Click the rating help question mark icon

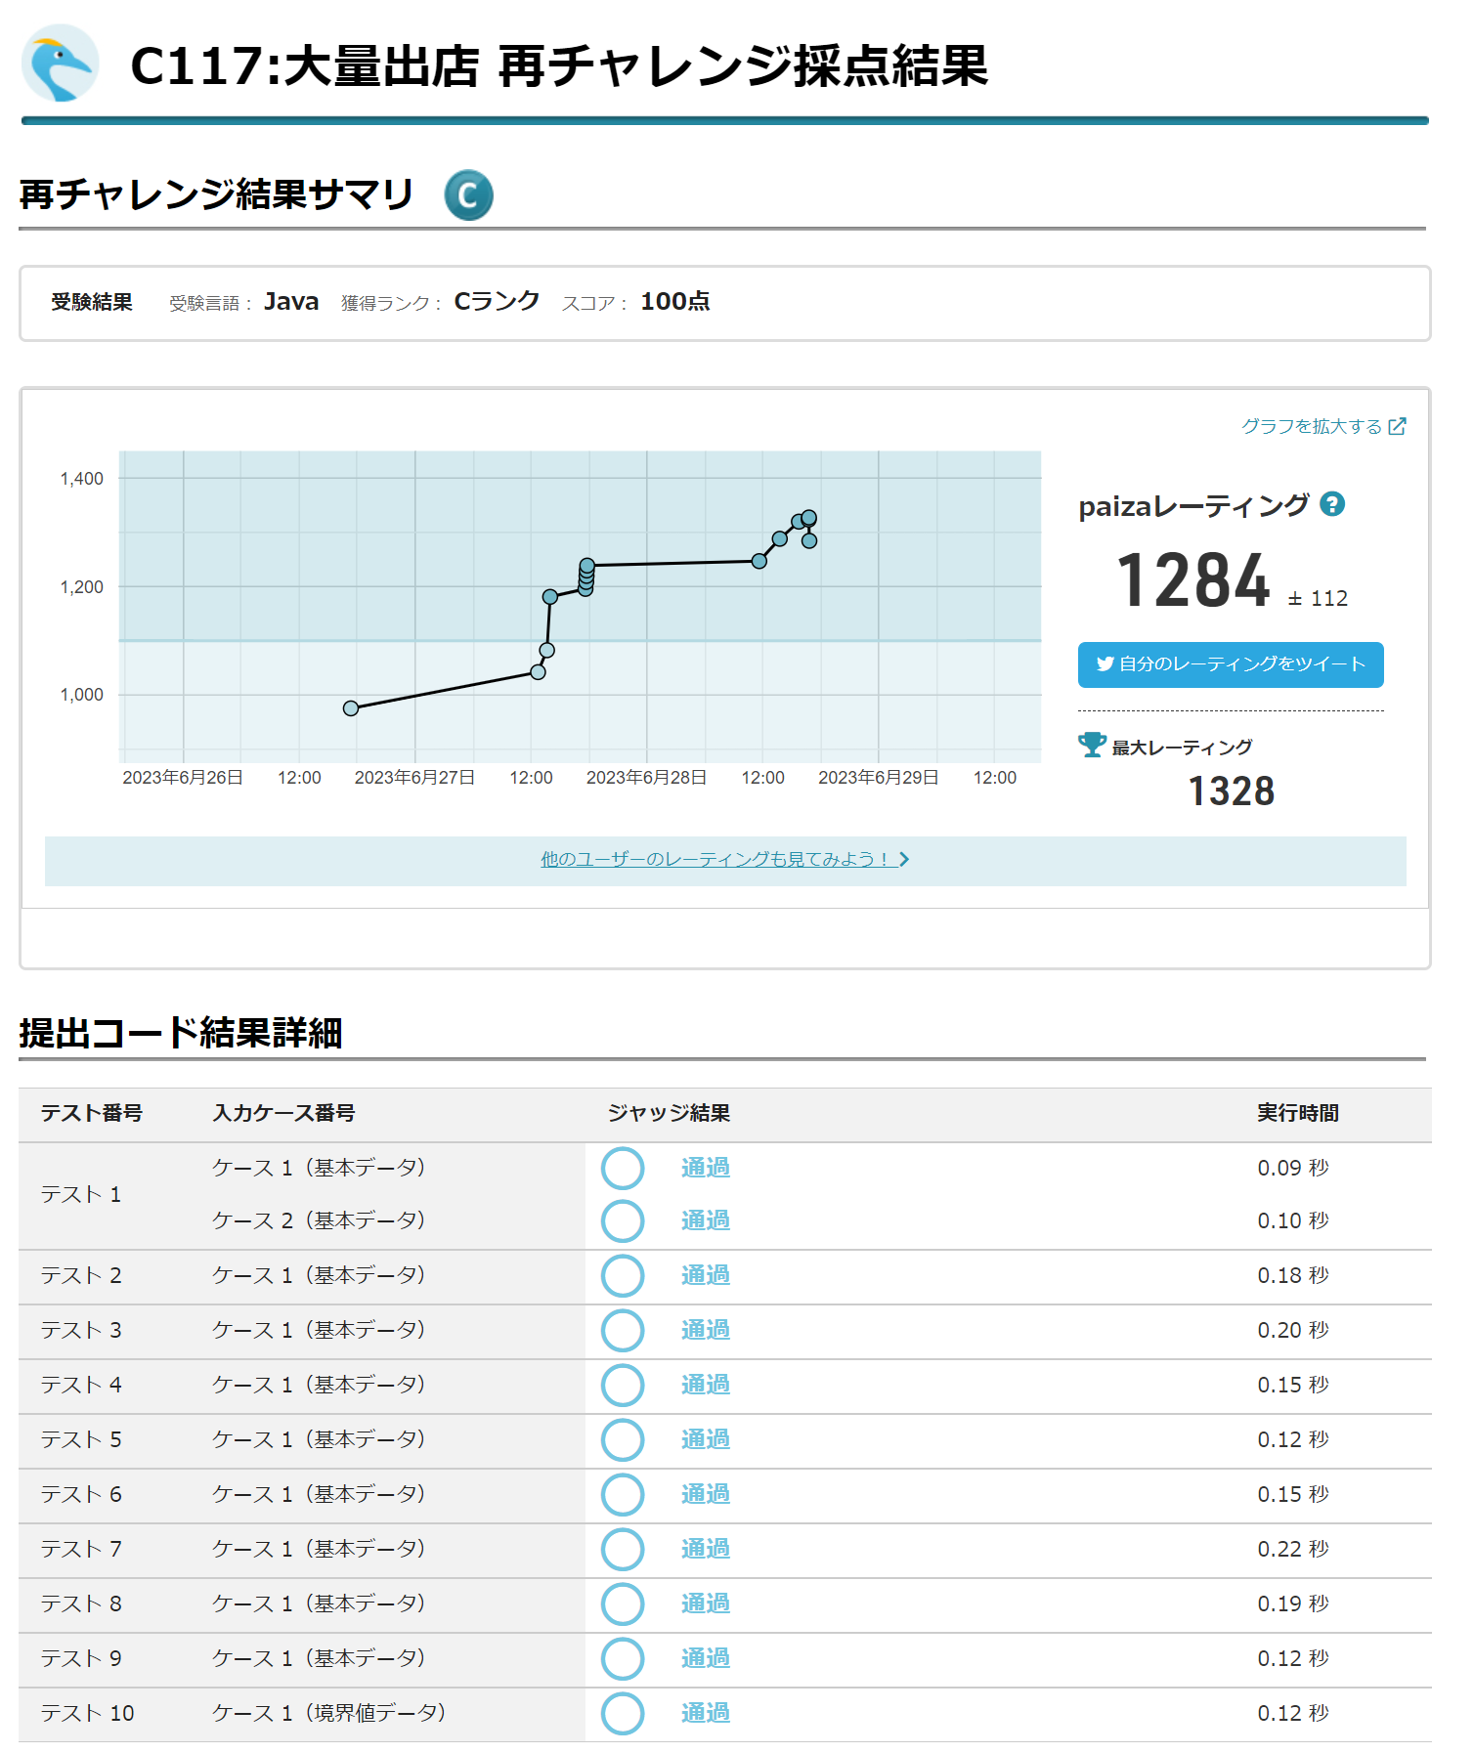click(x=1331, y=504)
